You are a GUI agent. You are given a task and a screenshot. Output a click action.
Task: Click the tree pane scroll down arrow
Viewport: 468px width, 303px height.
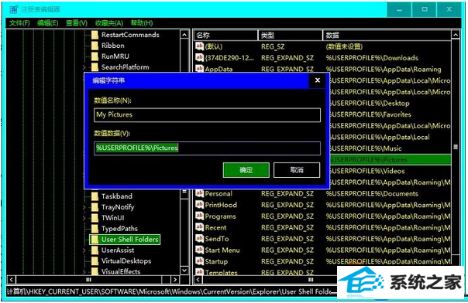tap(184, 271)
